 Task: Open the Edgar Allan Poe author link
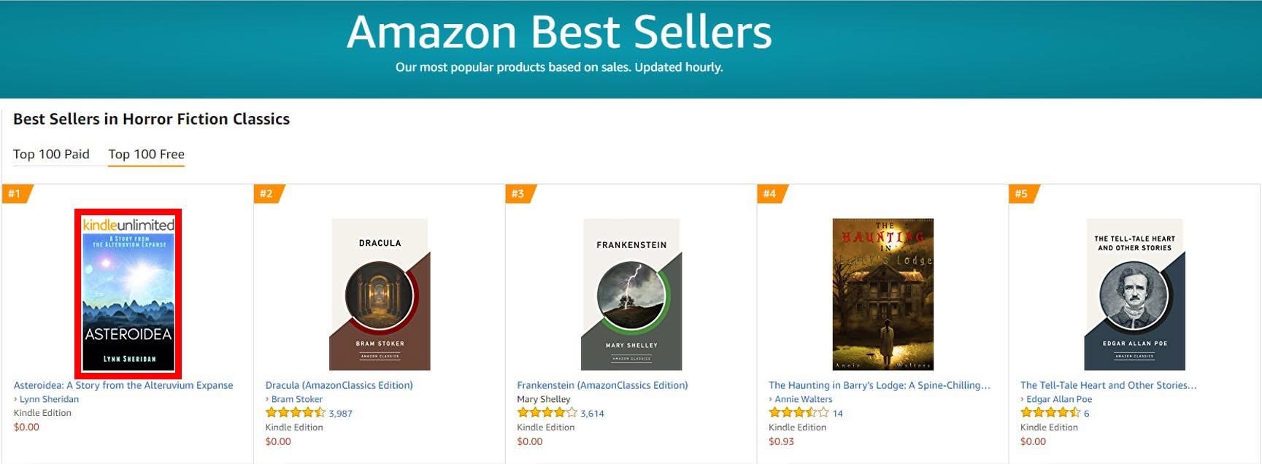coord(1059,399)
